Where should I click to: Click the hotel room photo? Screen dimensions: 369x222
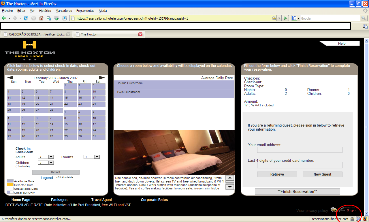pyautogui.click(x=174, y=153)
